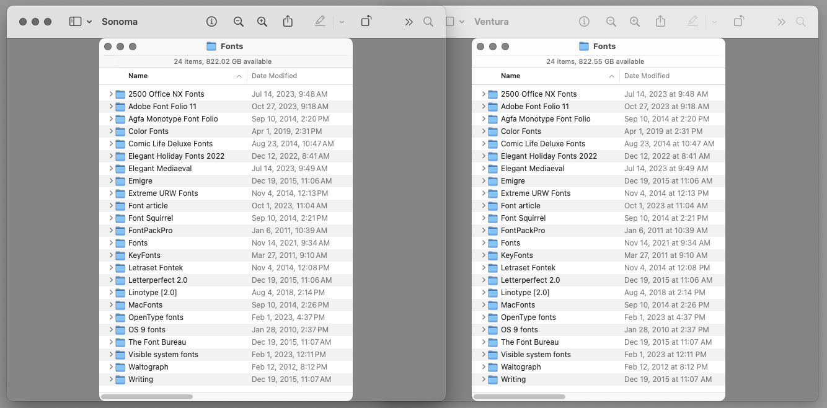Open search in the Ventura window
This screenshot has height=408, width=827.
click(801, 22)
